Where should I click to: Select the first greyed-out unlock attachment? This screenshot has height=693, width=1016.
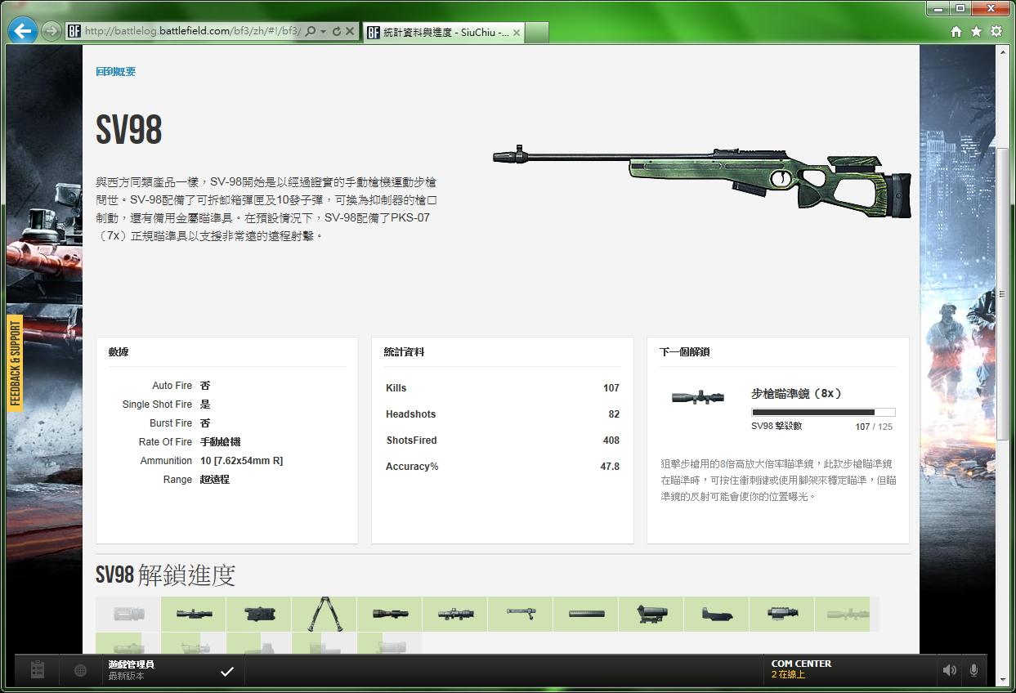128,614
